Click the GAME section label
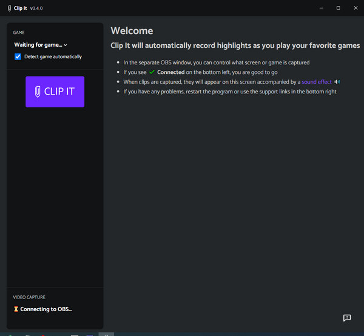This screenshot has height=336, width=364. tap(19, 32)
